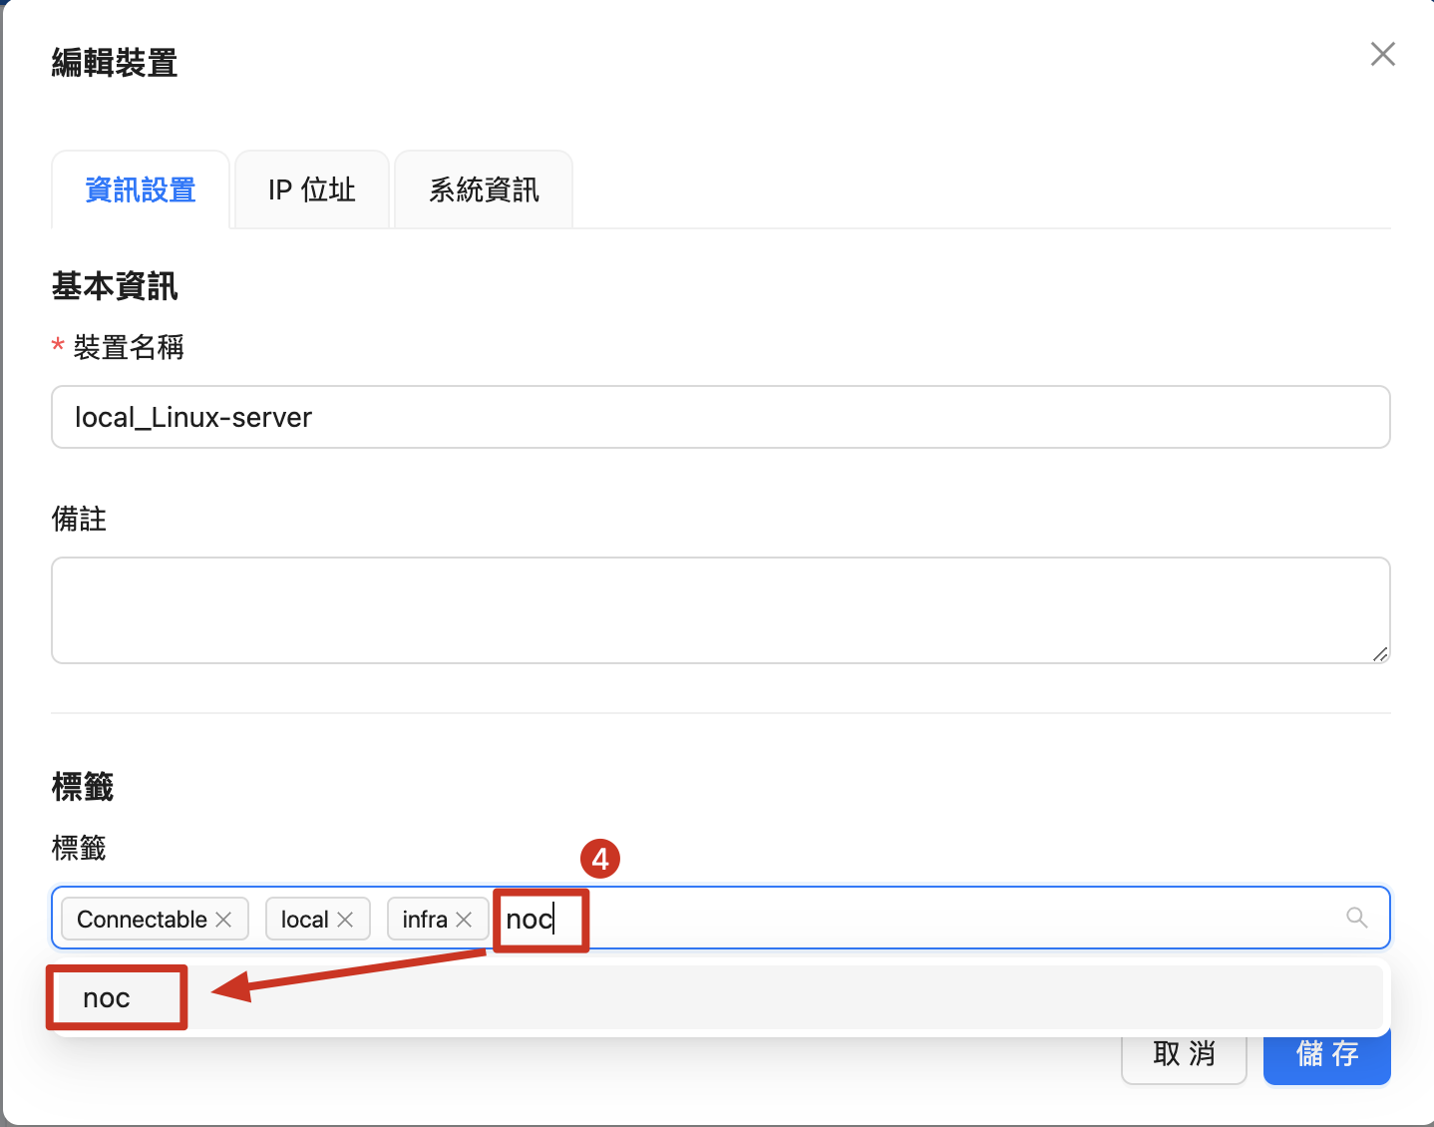
Task: Open the IP 位址 tab
Action: click(311, 190)
